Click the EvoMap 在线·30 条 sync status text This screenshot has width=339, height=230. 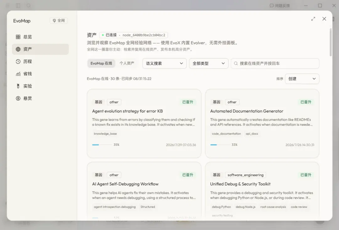119,79
